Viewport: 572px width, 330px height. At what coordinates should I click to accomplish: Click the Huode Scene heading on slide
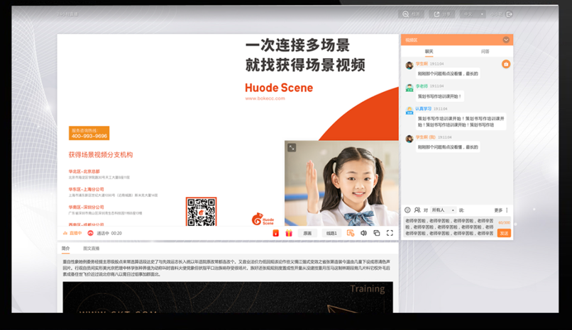coord(279,88)
